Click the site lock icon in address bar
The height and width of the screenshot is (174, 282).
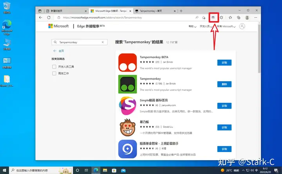coord(59,18)
